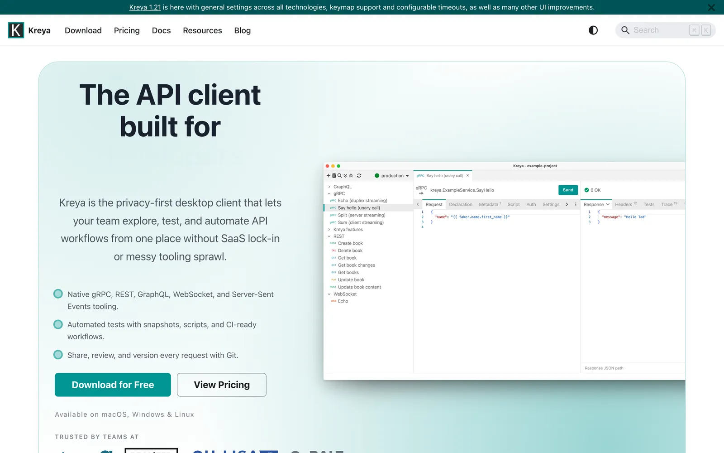Open the Download nav menu item
This screenshot has width=724, height=453.
[83, 30]
